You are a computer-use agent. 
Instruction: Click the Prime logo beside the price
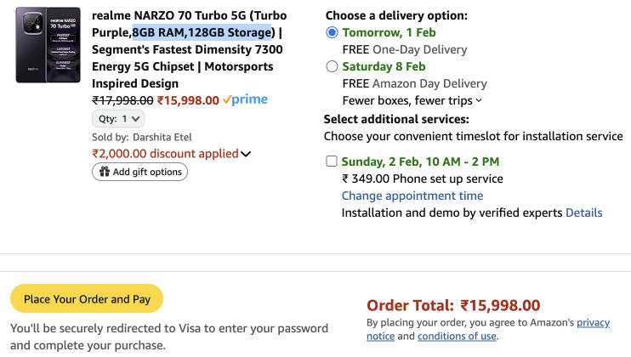pyautogui.click(x=245, y=99)
